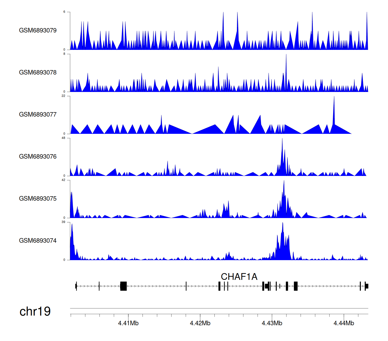
Task: Click the chr19 chromosome label
Action: (35, 312)
